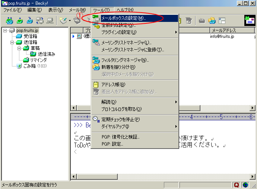Select the ごみ箱 trash folder

pyautogui.click(x=29, y=66)
